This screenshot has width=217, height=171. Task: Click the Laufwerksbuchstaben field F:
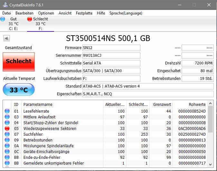coord(111,79)
